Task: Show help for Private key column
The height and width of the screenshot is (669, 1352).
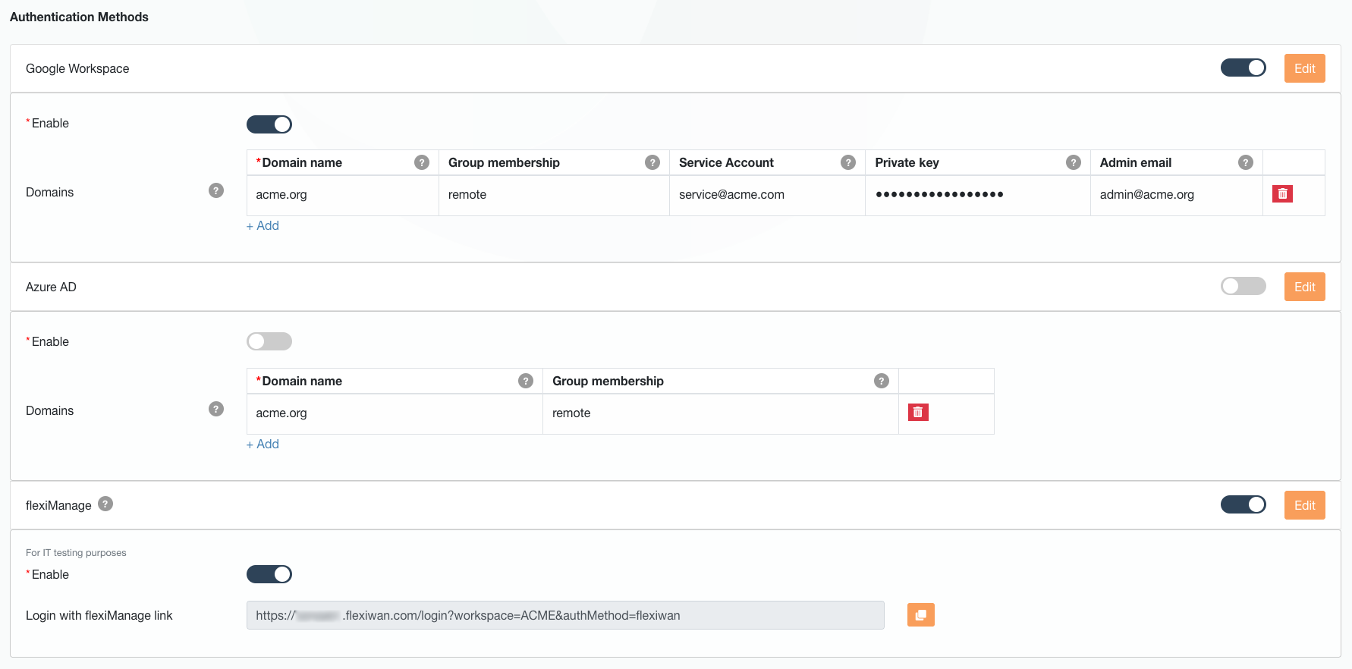Action: (x=1073, y=162)
